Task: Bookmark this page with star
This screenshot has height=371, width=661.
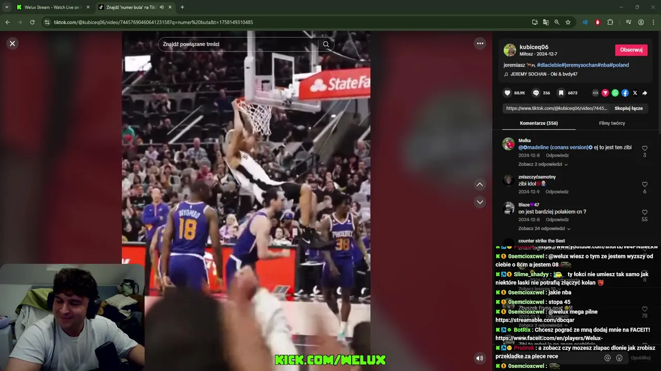Action: (x=568, y=22)
